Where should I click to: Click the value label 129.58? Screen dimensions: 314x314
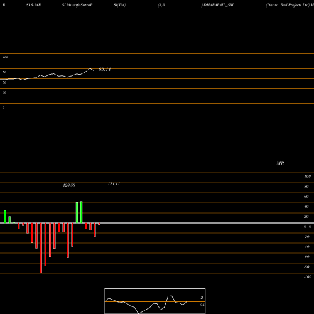point(69,185)
